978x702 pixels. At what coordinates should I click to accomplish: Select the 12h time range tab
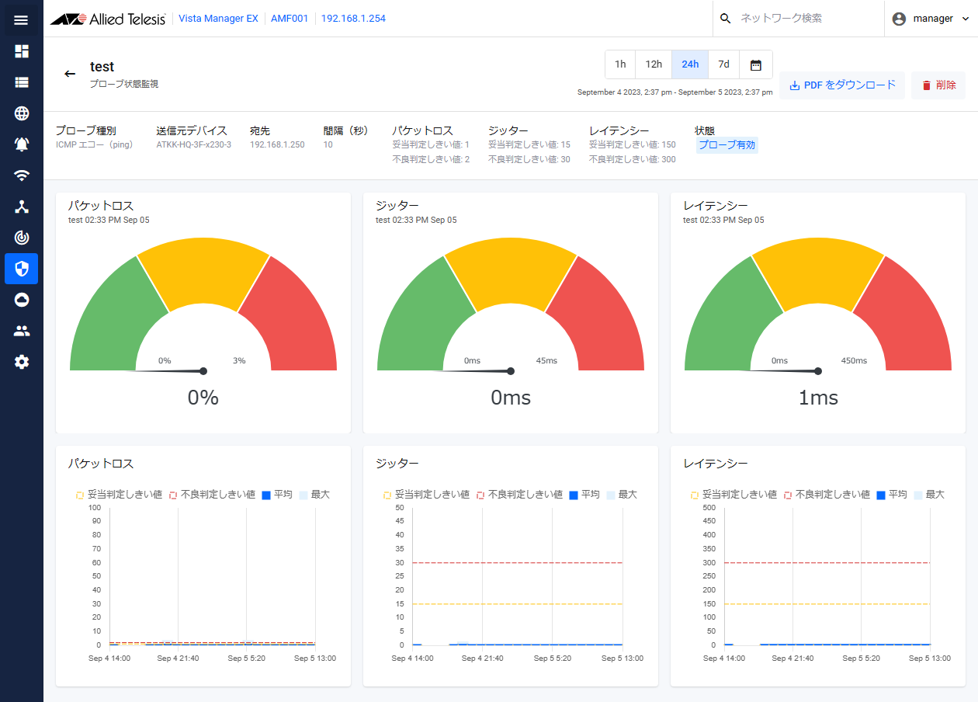tap(654, 64)
